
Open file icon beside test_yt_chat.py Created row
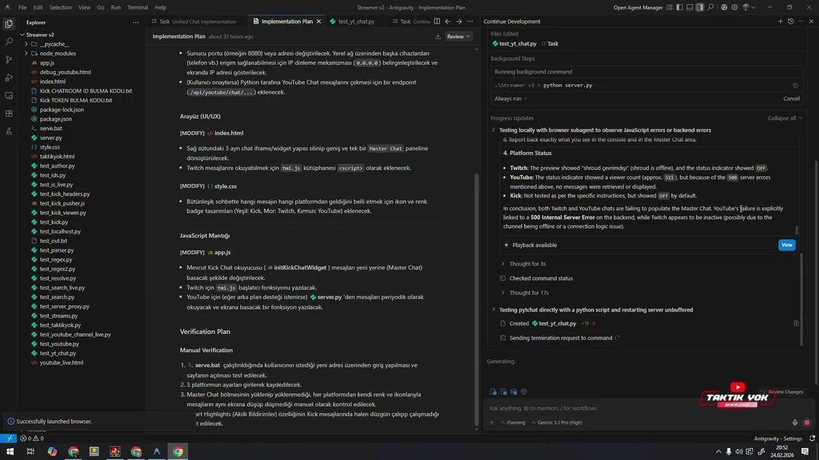coord(796,323)
